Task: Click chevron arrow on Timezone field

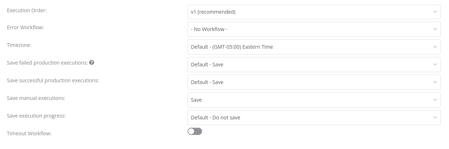Action: 435,47
